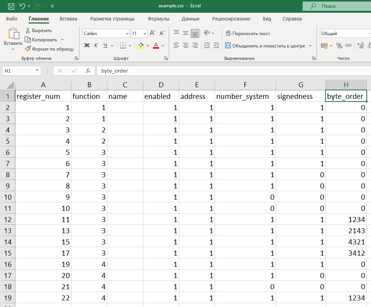
Task: Open the font size dropdown
Action: (145, 34)
